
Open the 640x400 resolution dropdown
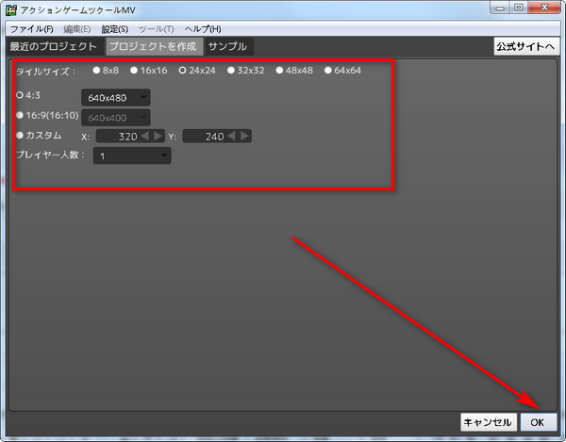pos(116,118)
